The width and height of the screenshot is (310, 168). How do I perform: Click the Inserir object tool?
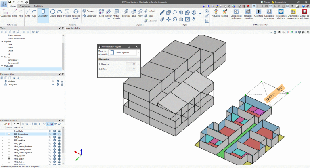click(140, 13)
